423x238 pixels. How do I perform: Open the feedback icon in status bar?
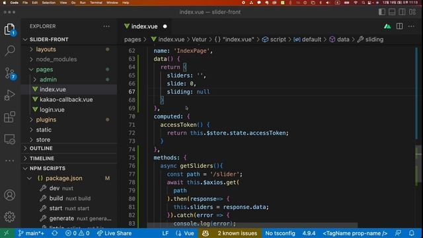point(398,233)
